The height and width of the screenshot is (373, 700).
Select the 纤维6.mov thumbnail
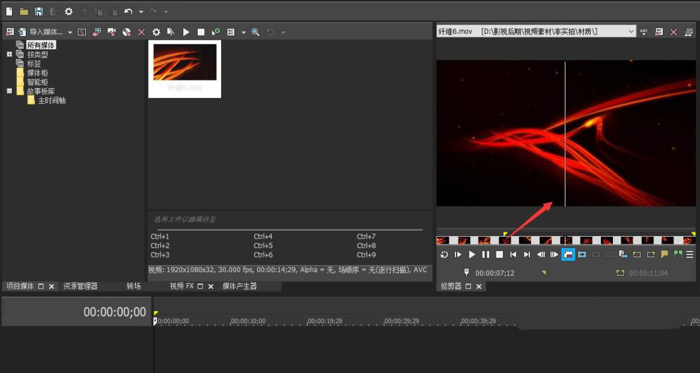(x=184, y=63)
